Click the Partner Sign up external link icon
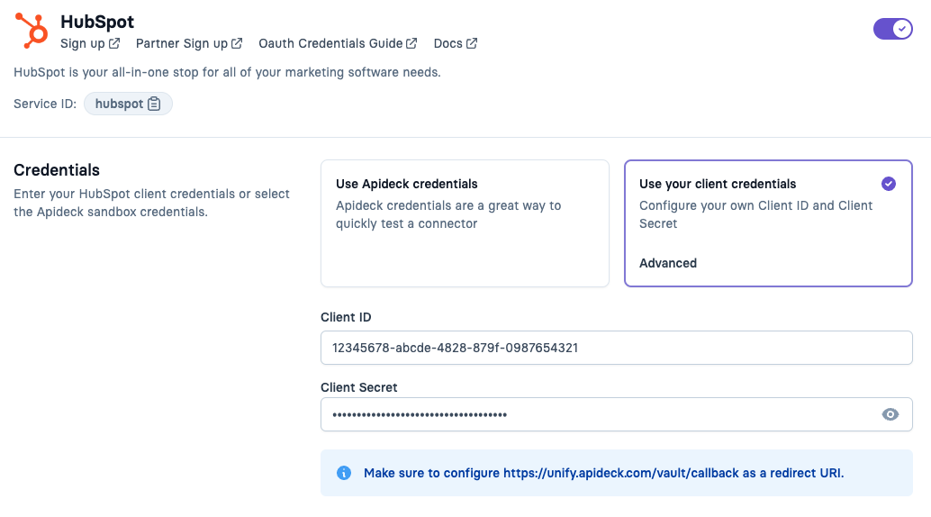 point(236,43)
